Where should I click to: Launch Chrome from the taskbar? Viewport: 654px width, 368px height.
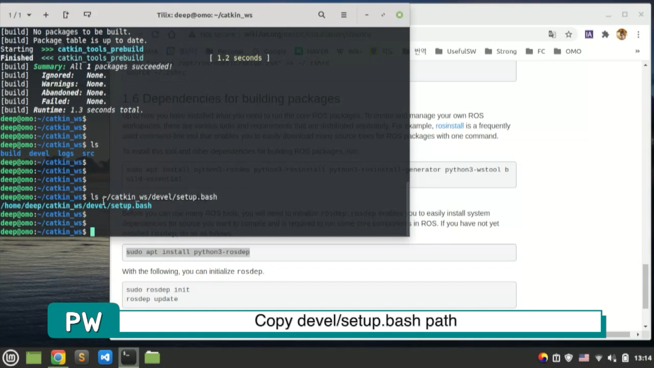[58, 357]
